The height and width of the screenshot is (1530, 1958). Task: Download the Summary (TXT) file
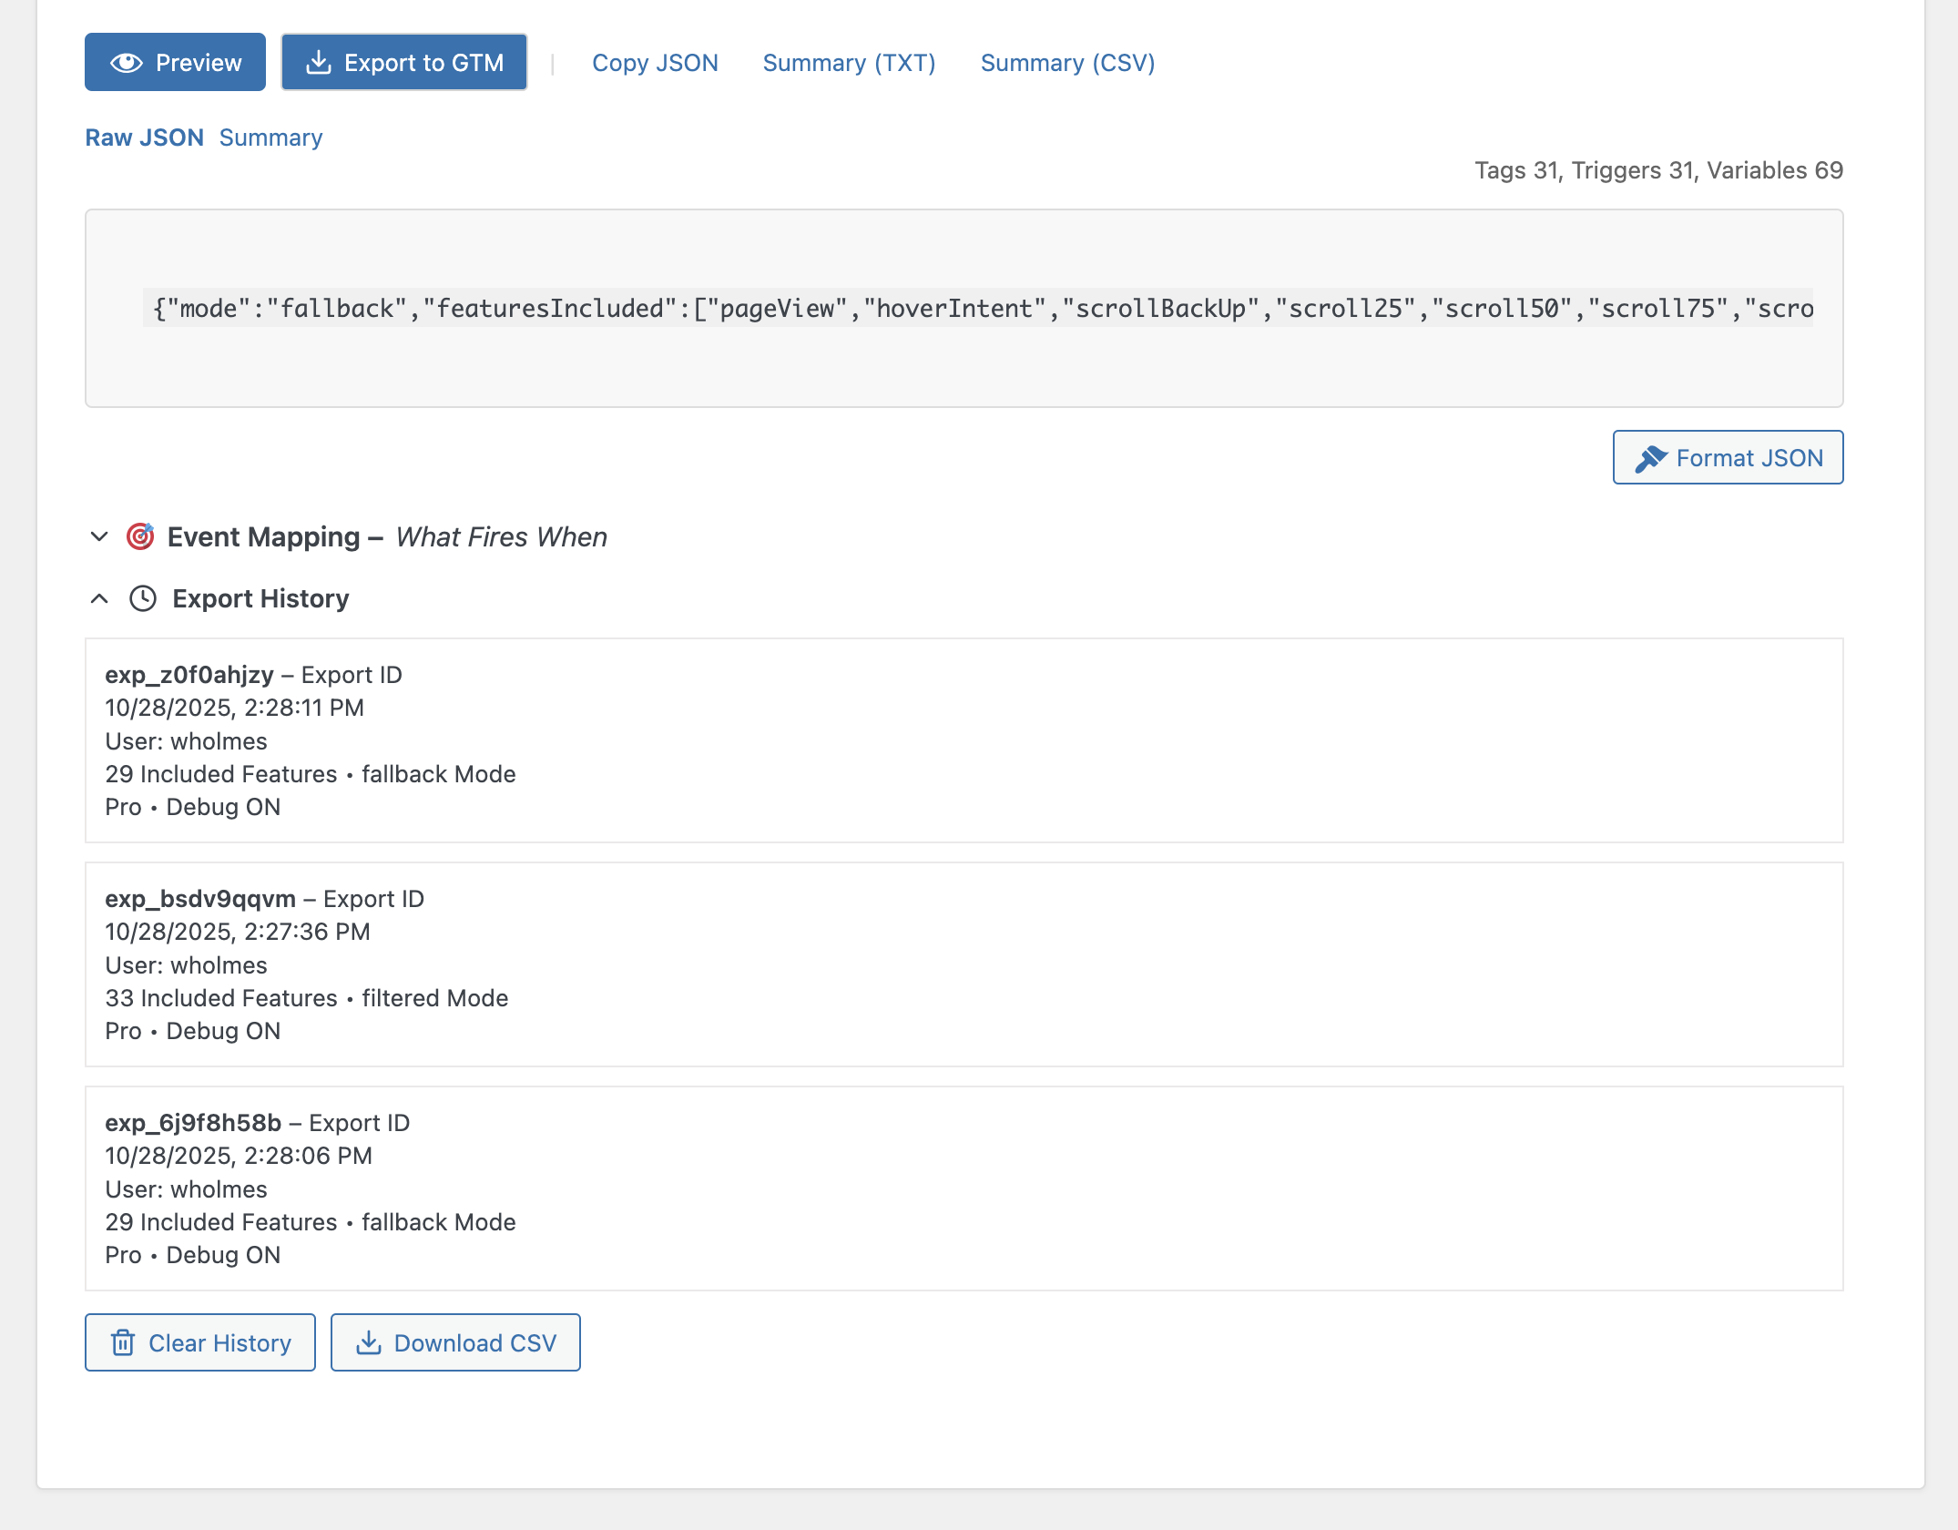coord(848,62)
